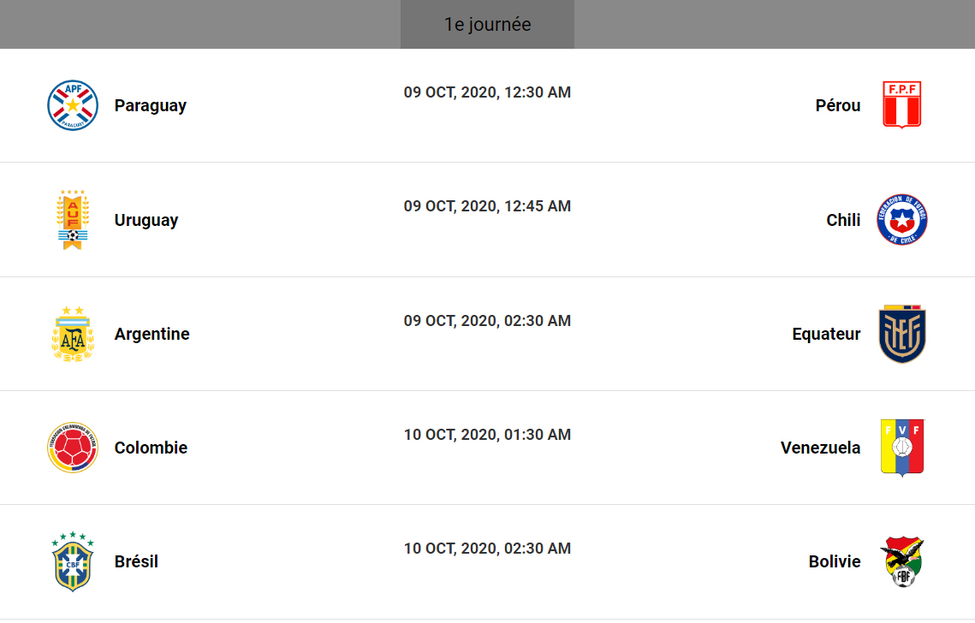This screenshot has height=623, width=975.
Task: Click the Uruguay AUF crest icon
Action: [73, 220]
